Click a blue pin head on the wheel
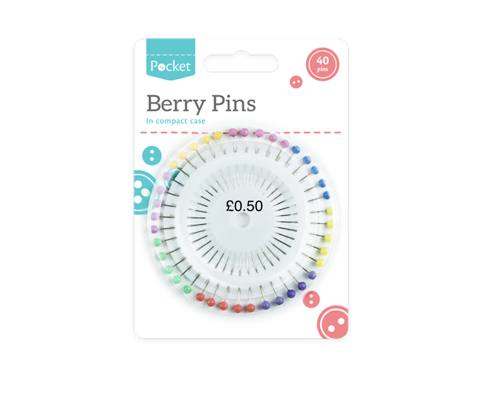Image resolution: width=489 pixels, height=412 pixels. 307,160
